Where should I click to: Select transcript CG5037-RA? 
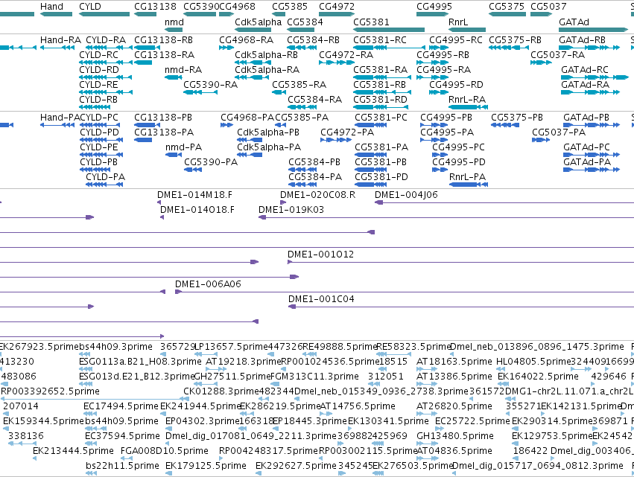tap(557, 55)
